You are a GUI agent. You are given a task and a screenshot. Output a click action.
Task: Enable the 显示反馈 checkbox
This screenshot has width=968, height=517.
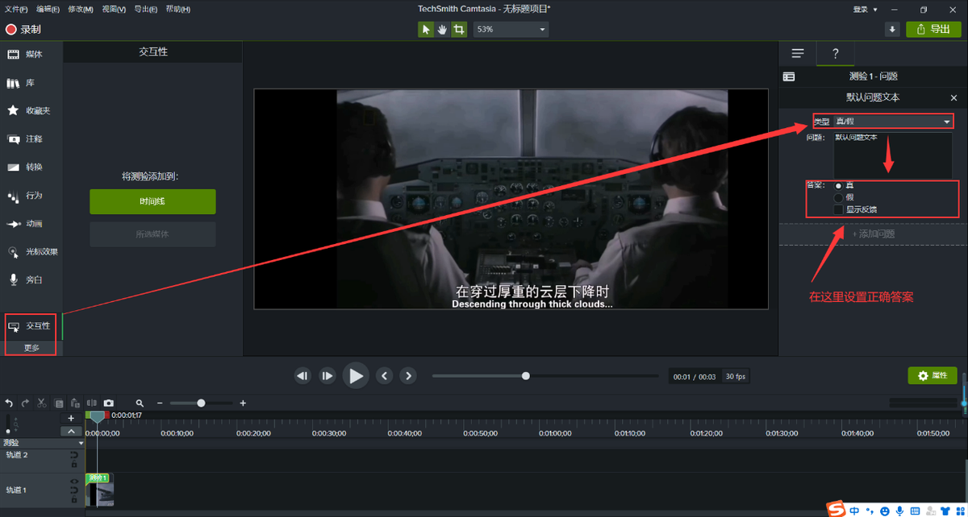pyautogui.click(x=839, y=209)
